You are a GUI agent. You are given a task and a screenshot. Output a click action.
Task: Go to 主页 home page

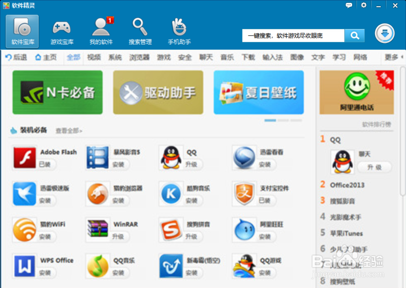(x=46, y=57)
